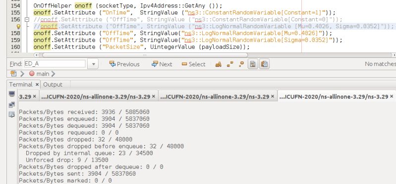Click 'Packets/Bytes received: 3936 / 5885060' line
The height and width of the screenshot is (184, 396).
84,112
